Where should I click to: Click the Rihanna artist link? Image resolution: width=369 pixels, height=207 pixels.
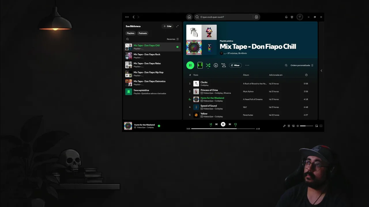227,93
